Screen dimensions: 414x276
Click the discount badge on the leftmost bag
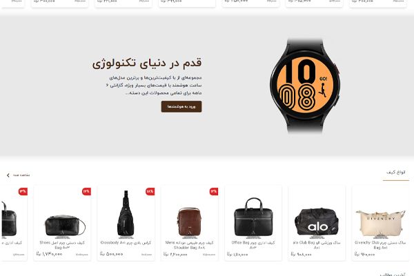click(23, 192)
